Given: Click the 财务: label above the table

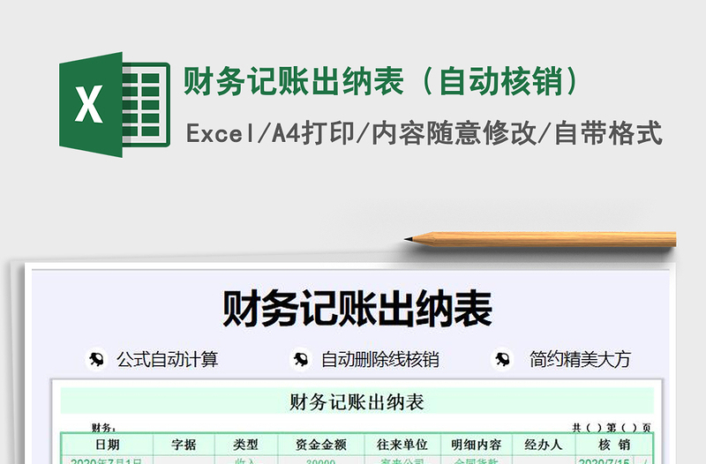Looking at the screenshot, I should [x=103, y=427].
